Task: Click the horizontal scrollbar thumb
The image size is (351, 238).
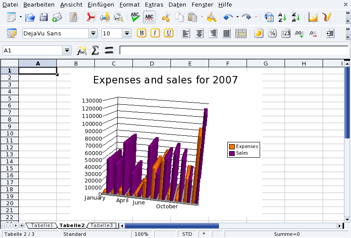Action: pyautogui.click(x=171, y=226)
